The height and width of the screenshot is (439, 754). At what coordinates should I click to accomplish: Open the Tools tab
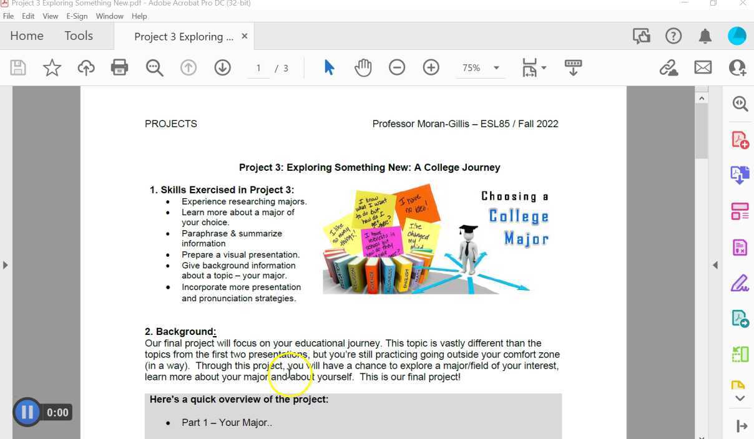78,36
